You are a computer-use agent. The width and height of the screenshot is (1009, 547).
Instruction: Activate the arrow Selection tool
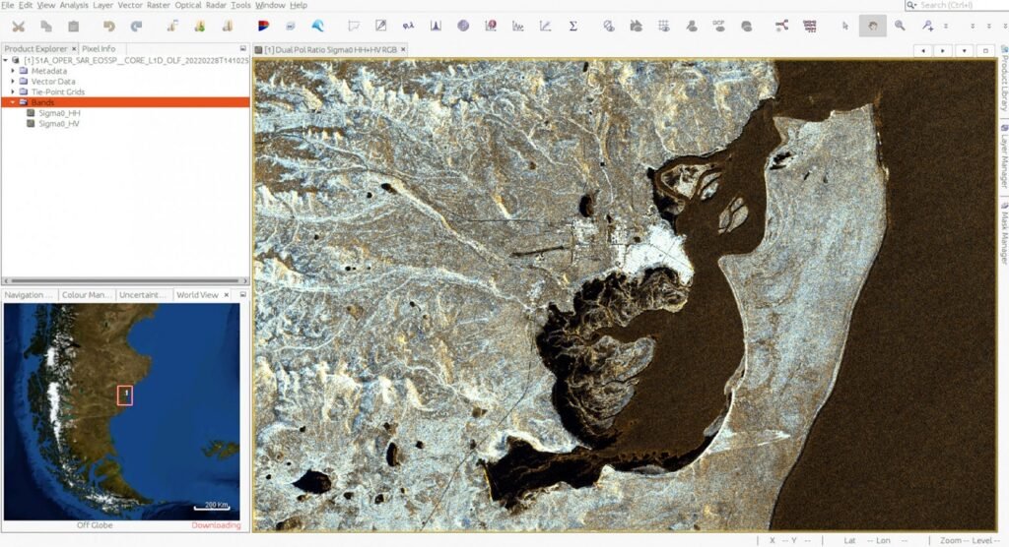click(x=844, y=27)
